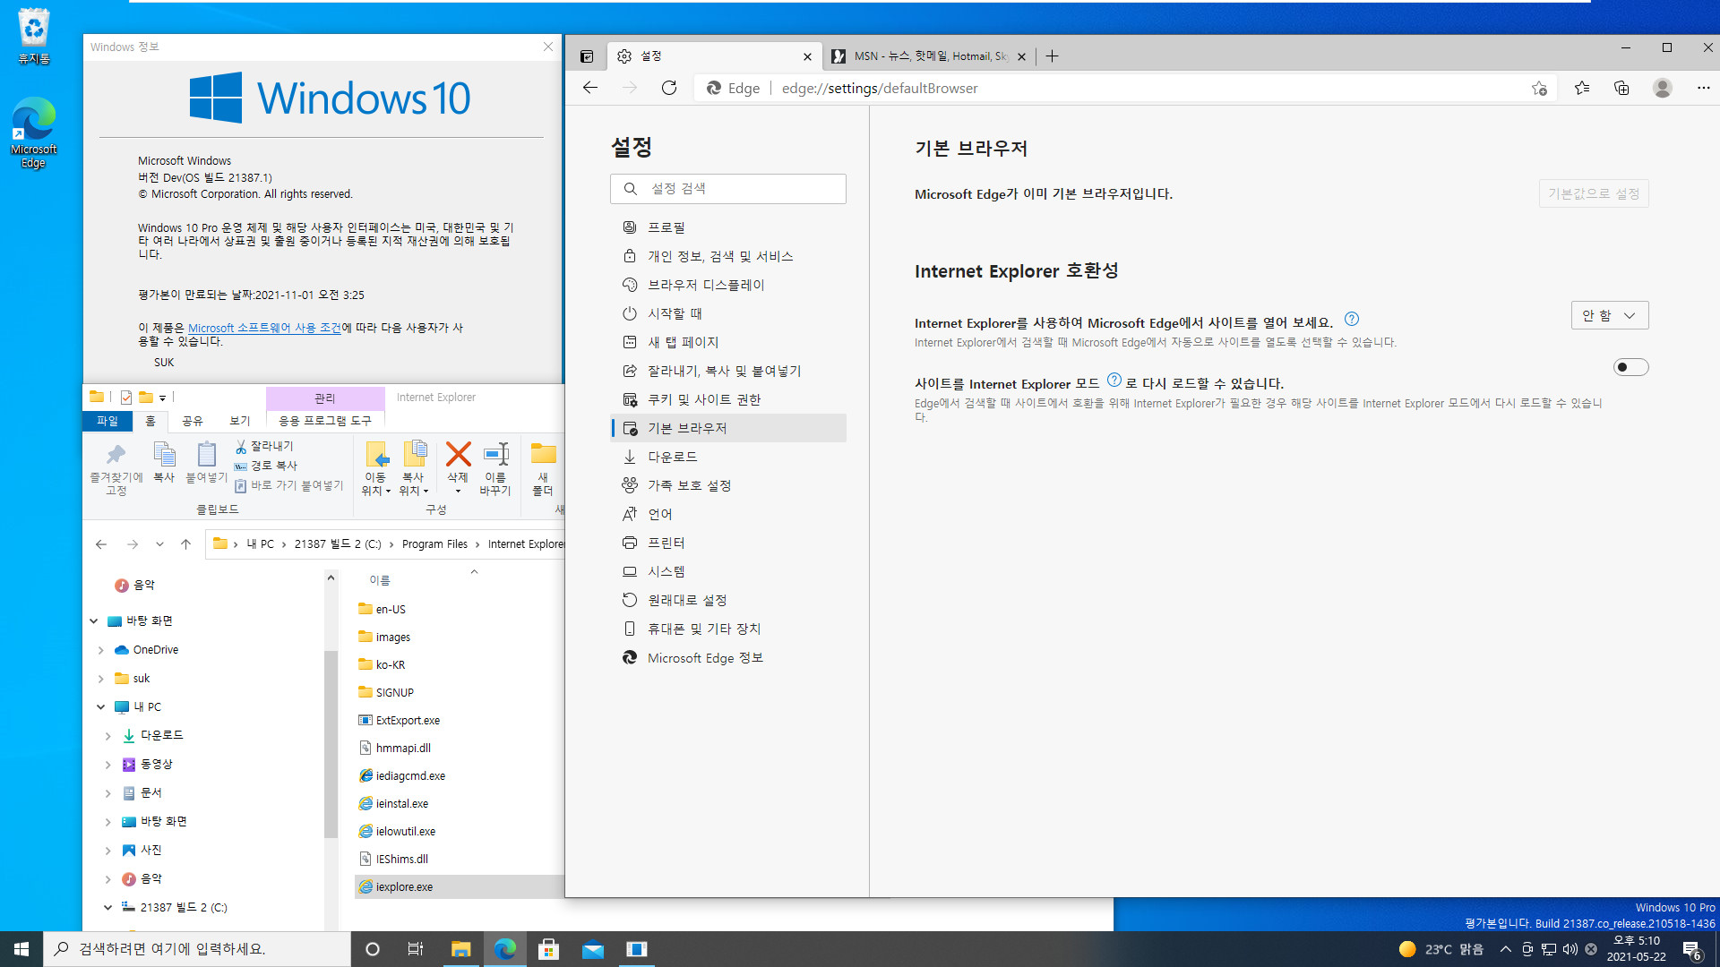Click Task View icon on taskbar
The height and width of the screenshot is (967, 1720).
(x=415, y=949)
